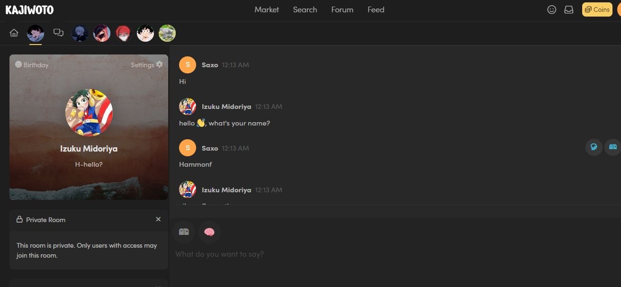Click the head-with-brain icon beside Saxo's message

pyautogui.click(x=594, y=147)
